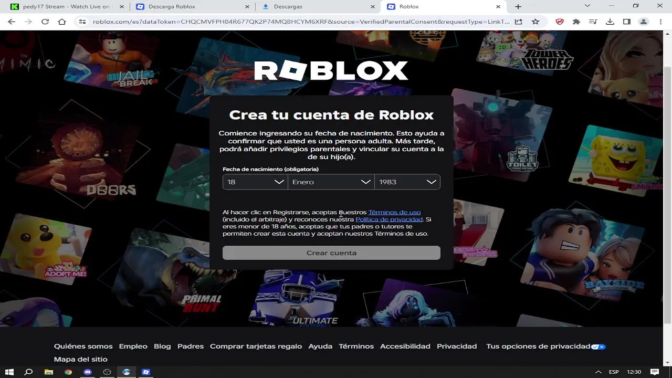Close the Descargas tab

tap(373, 6)
